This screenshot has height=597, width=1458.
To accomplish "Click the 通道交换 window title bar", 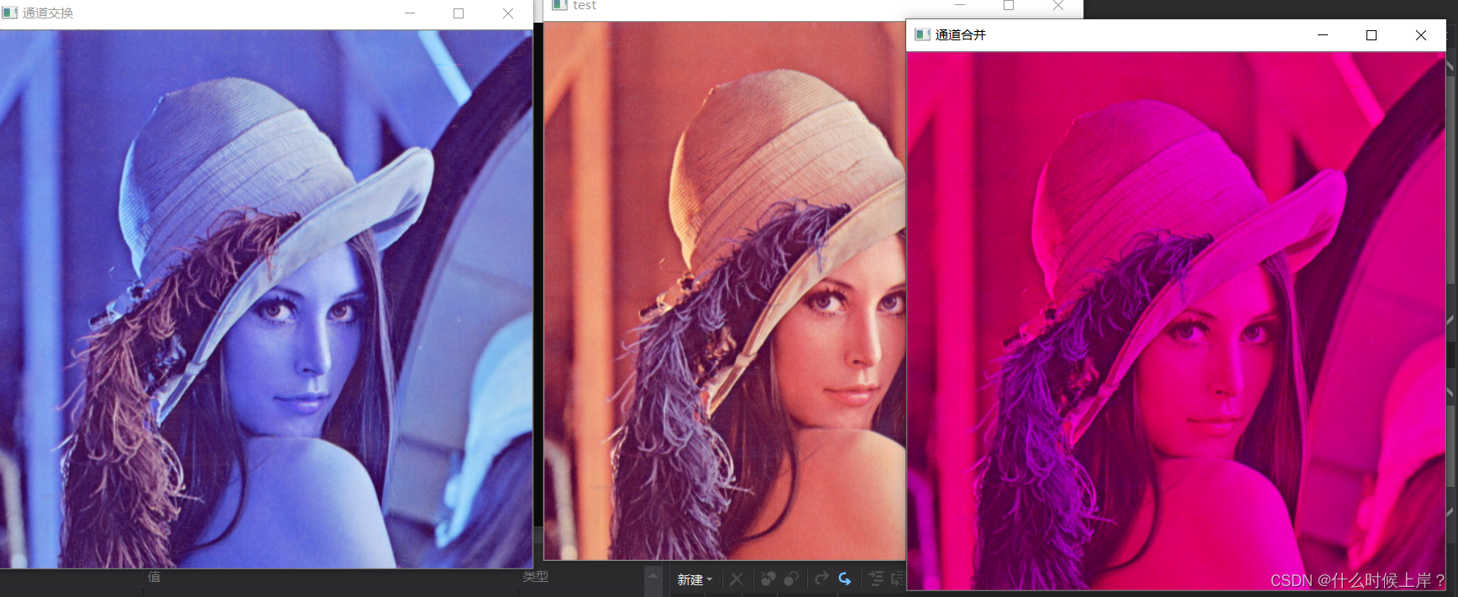I will [x=266, y=13].
